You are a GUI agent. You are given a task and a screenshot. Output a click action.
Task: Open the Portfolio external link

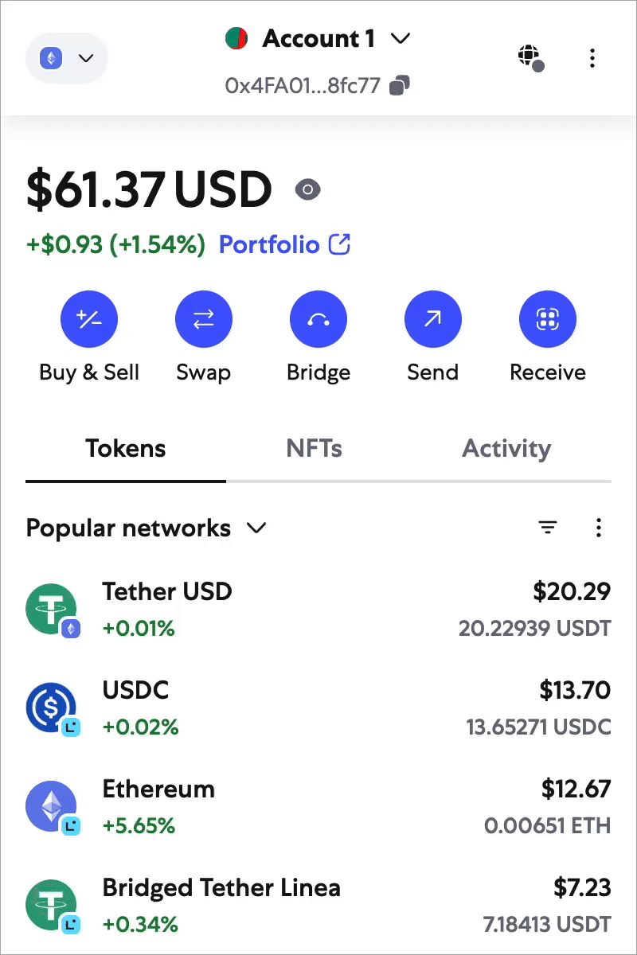tap(284, 244)
